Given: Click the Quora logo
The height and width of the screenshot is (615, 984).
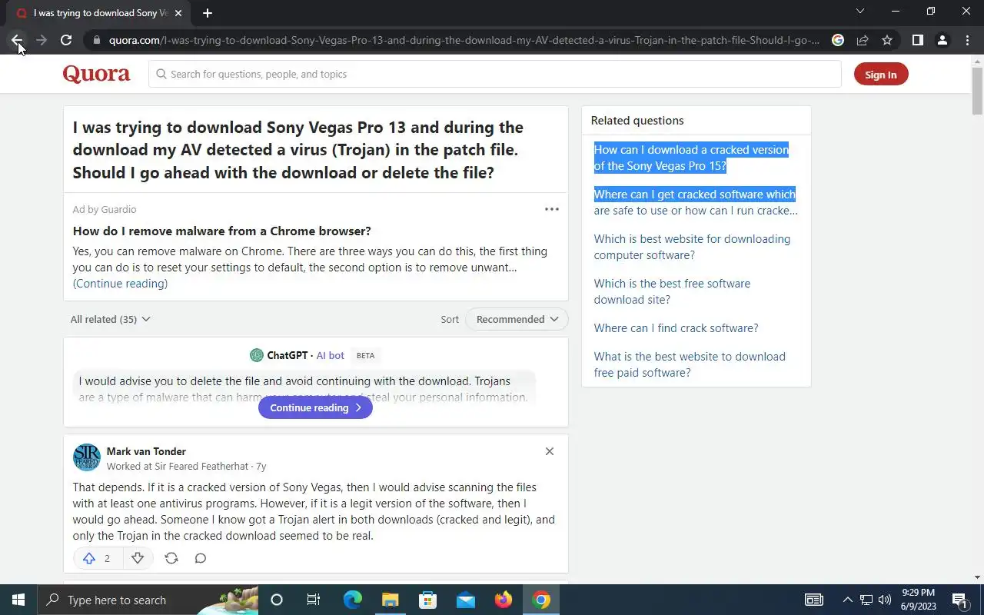Looking at the screenshot, I should (x=96, y=74).
